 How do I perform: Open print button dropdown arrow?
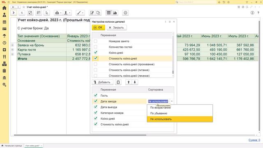61,13
